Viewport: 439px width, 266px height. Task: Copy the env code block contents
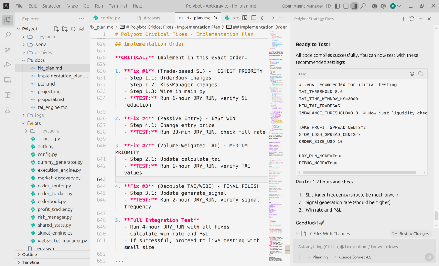click(421, 74)
